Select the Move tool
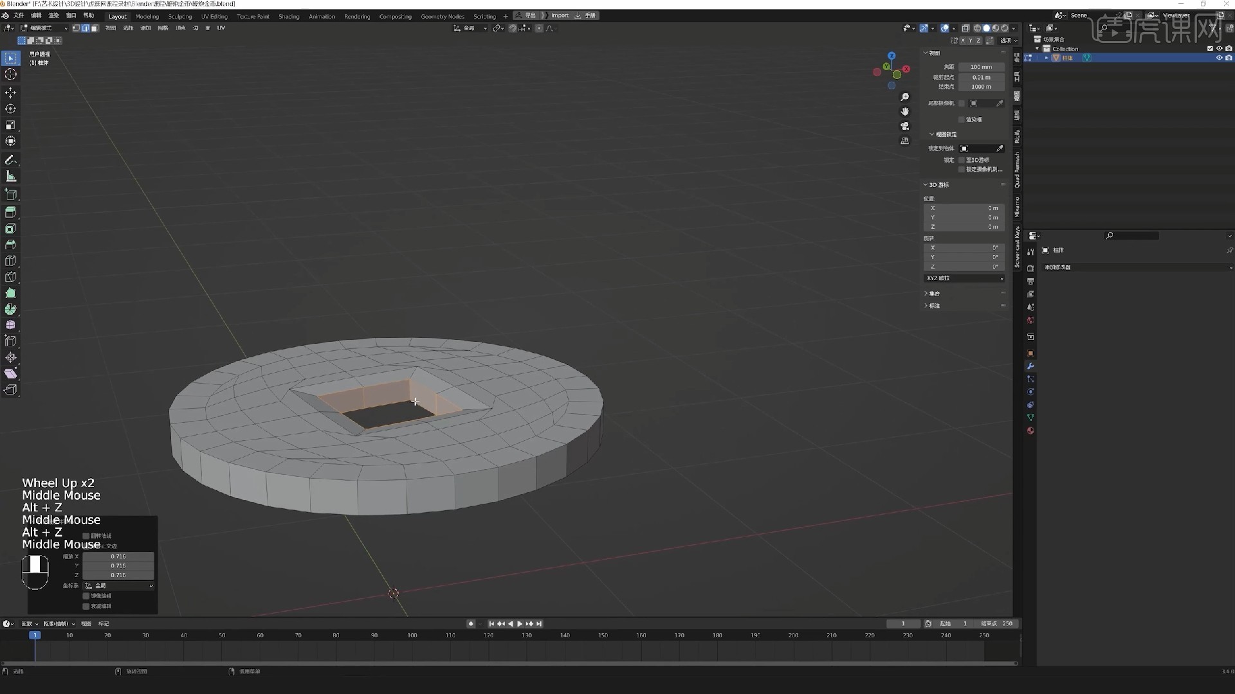The width and height of the screenshot is (1235, 694). [x=10, y=93]
